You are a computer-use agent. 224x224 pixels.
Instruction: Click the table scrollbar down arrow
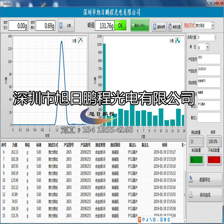coord(185,221)
